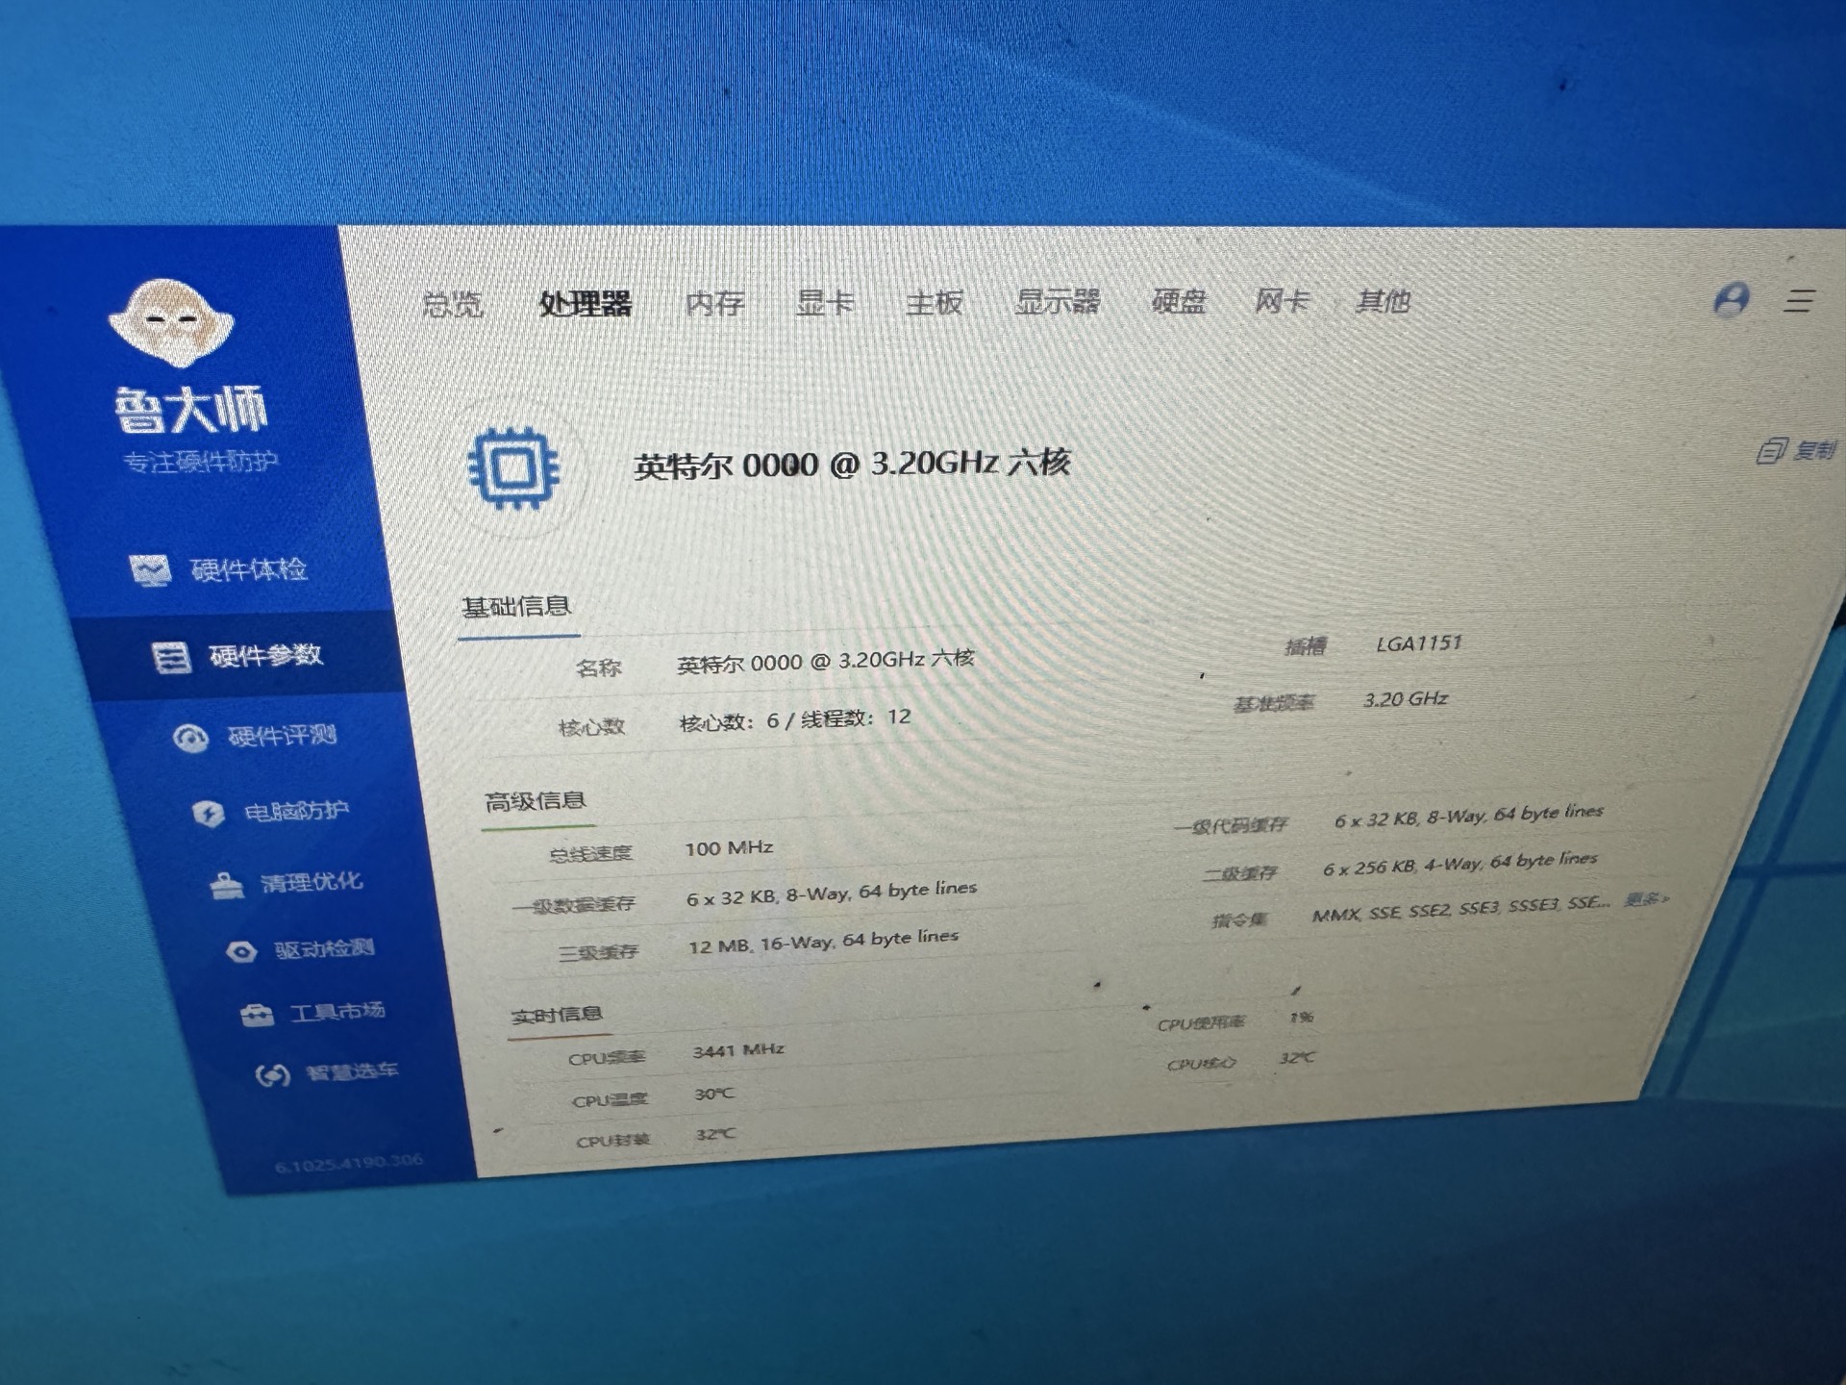Click the 专注硬件防护 slogan text
The image size is (1846, 1385).
pos(200,462)
